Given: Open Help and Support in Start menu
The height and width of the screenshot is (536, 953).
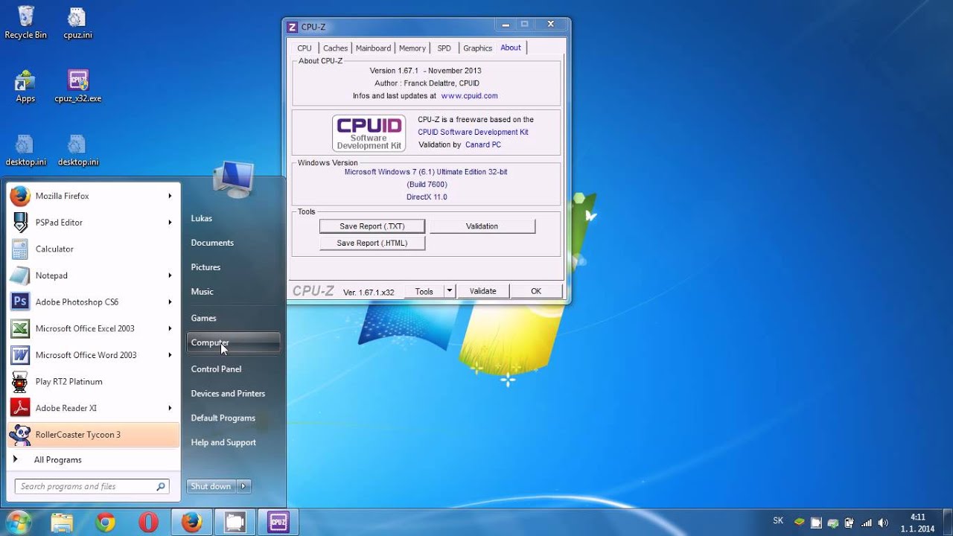Looking at the screenshot, I should pos(233,442).
